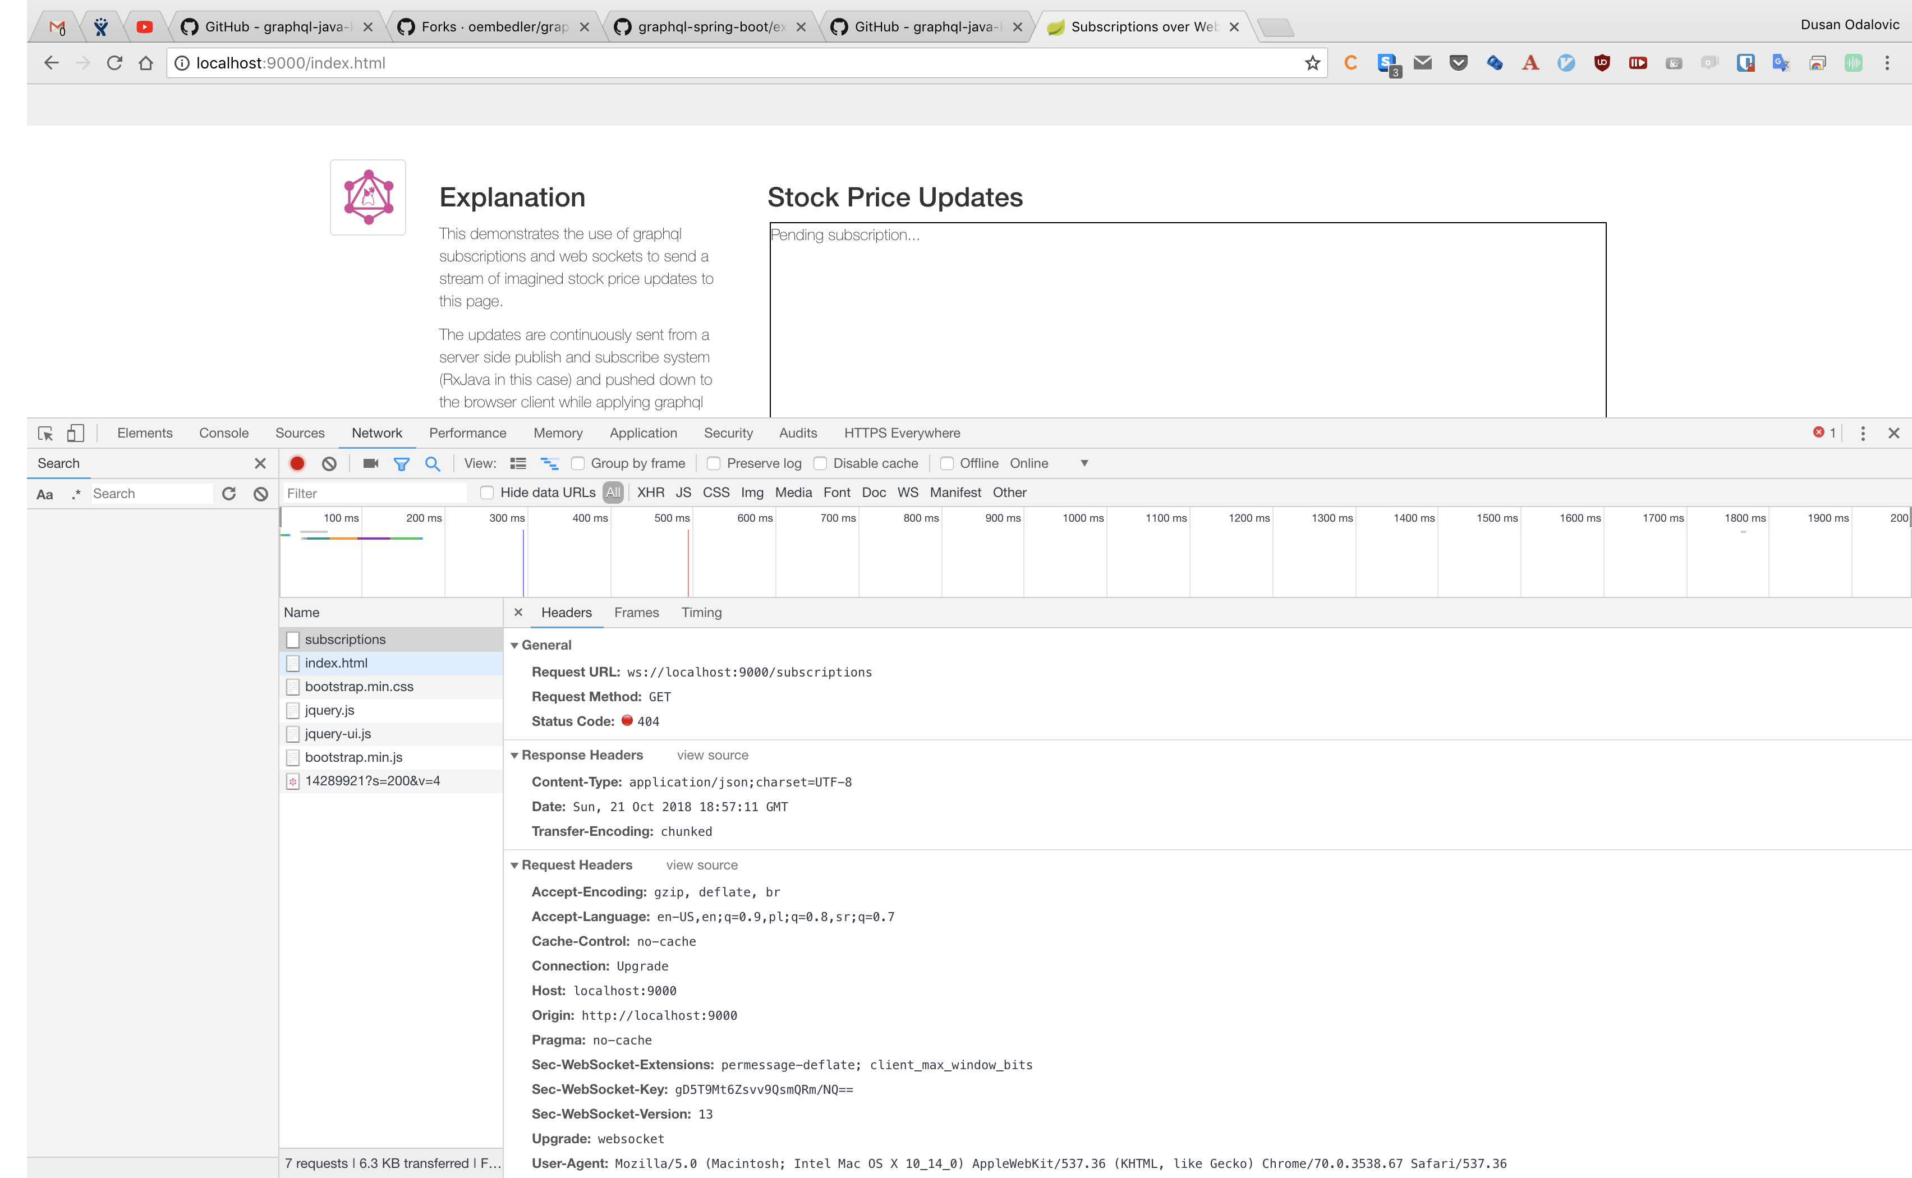This screenshot has width=1912, height=1178.
Task: Click view source beside Response Headers
Action: tap(712, 755)
